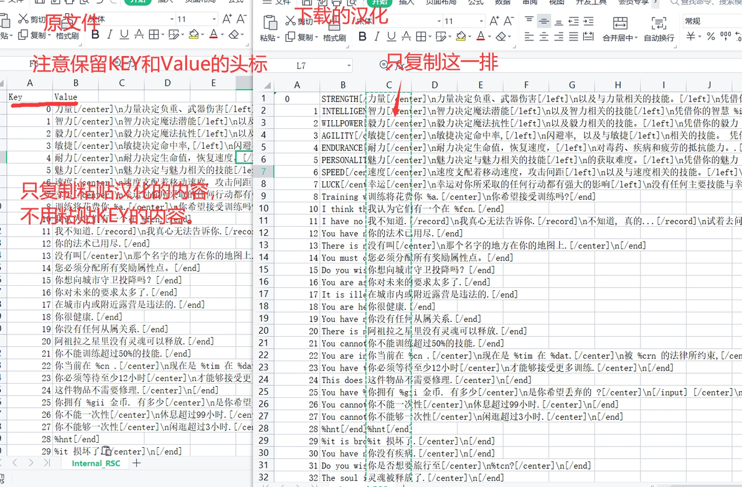Toggle Italic in the left window ribbon

click(110, 34)
